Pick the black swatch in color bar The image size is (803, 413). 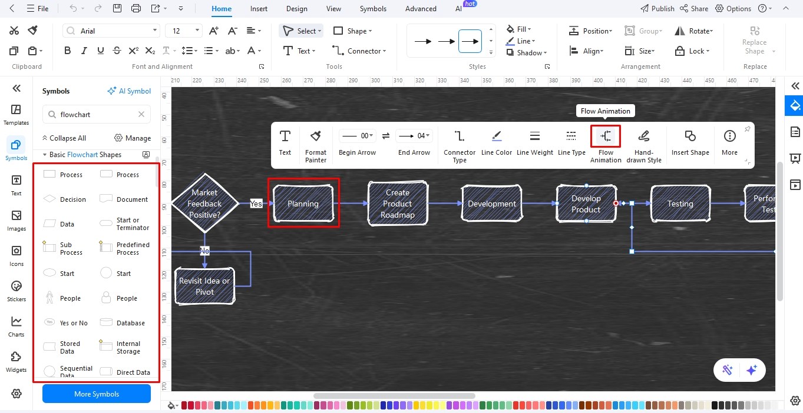point(715,405)
